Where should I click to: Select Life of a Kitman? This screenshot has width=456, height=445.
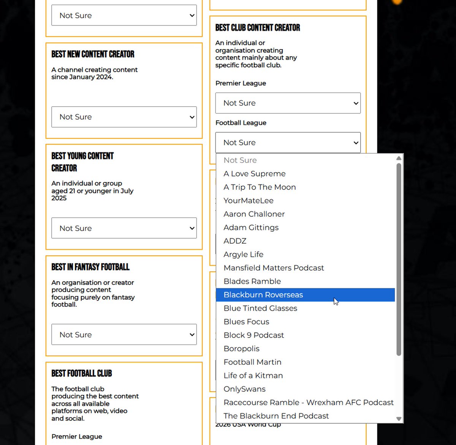coord(306,376)
